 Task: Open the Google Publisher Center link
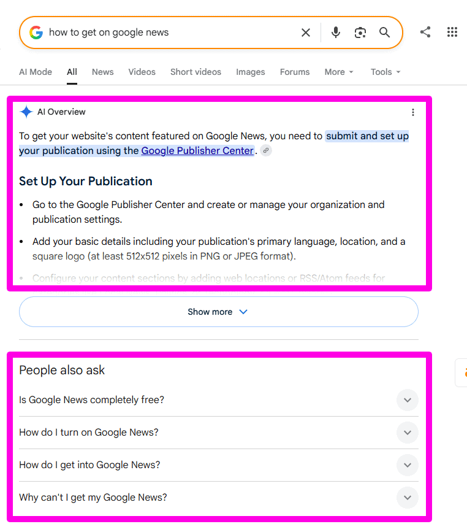tap(197, 151)
